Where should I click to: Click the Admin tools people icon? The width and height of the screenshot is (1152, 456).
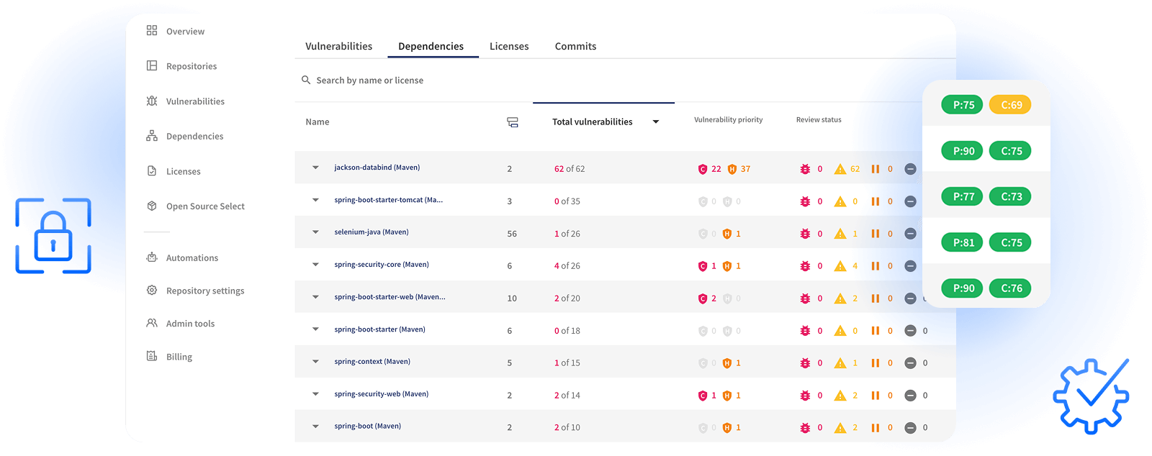(x=152, y=323)
